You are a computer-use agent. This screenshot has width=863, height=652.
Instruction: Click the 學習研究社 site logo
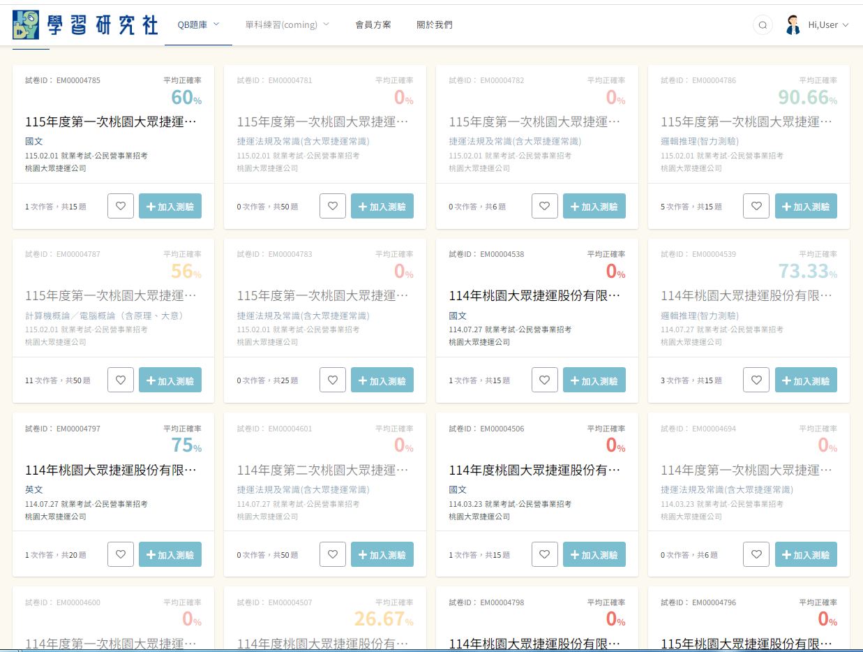[x=85, y=24]
